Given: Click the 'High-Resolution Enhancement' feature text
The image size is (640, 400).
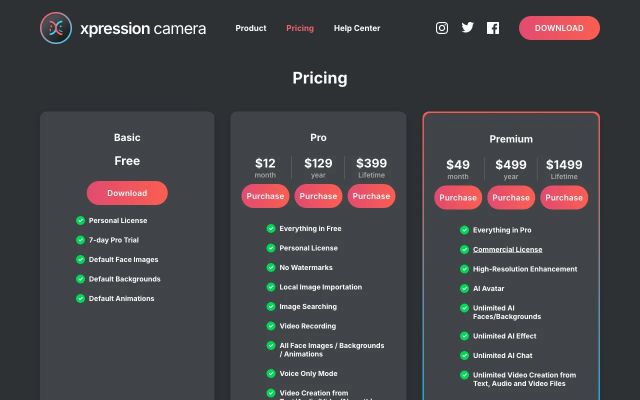Looking at the screenshot, I should click(525, 269).
